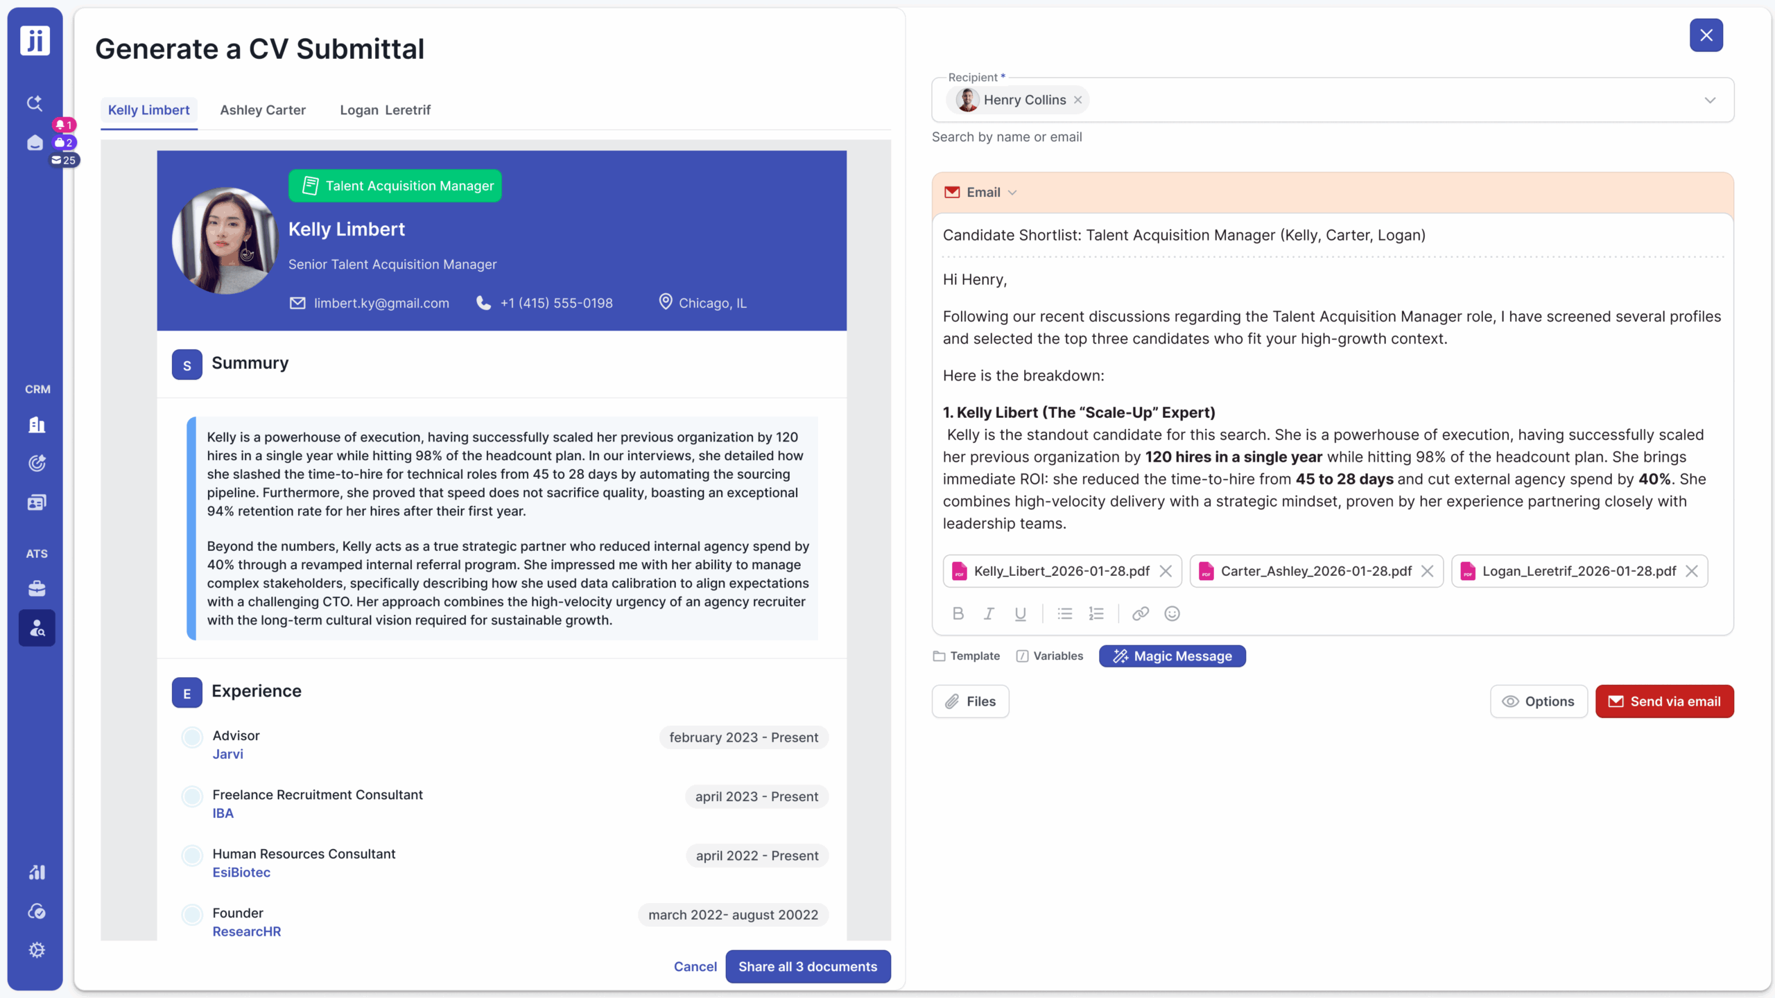Insert a numbered list

(x=1096, y=613)
